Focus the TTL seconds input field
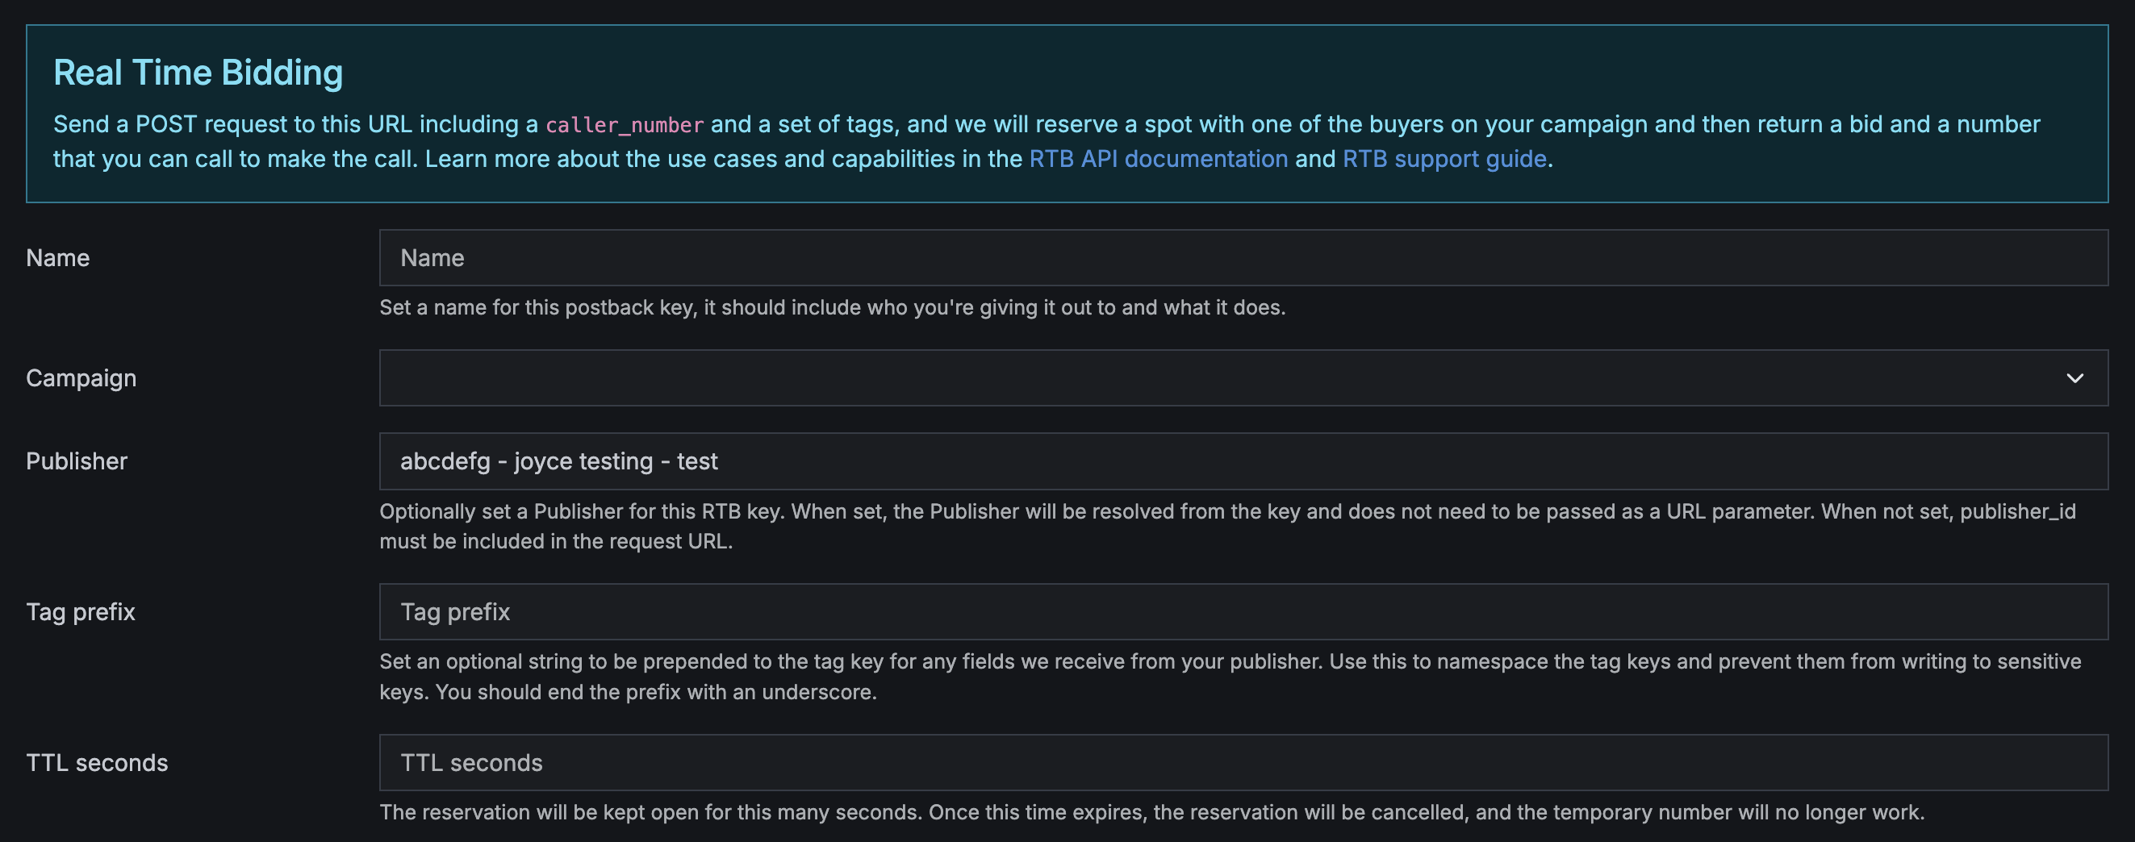The width and height of the screenshot is (2135, 842). pyautogui.click(x=1243, y=762)
